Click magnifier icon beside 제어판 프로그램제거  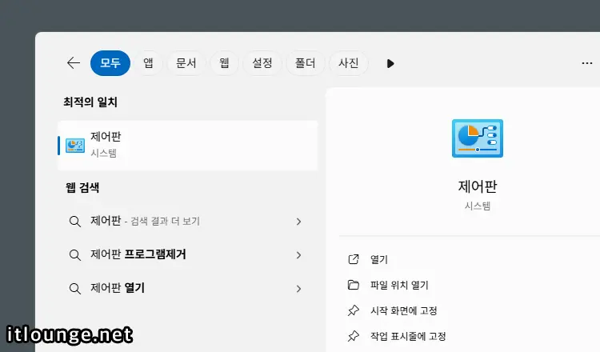[x=75, y=255]
